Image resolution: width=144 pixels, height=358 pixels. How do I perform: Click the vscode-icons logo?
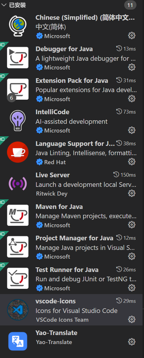click(x=18, y=310)
